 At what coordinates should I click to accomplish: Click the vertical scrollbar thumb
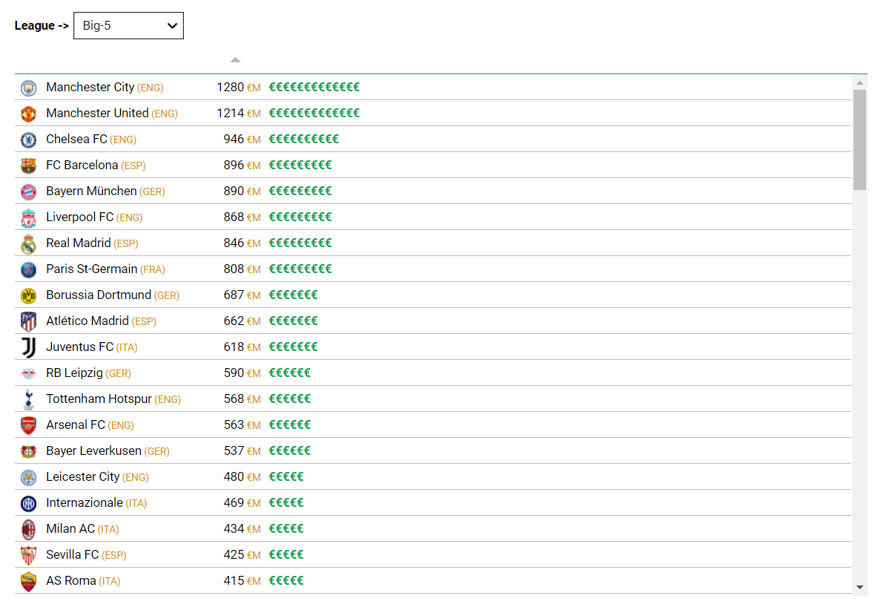[x=859, y=140]
